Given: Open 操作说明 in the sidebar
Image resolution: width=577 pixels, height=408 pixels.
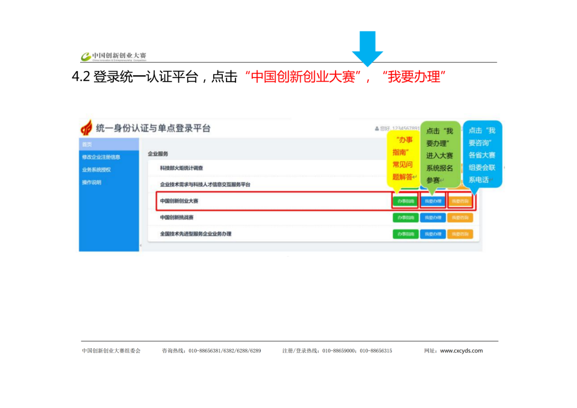Looking at the screenshot, I should tap(91, 183).
